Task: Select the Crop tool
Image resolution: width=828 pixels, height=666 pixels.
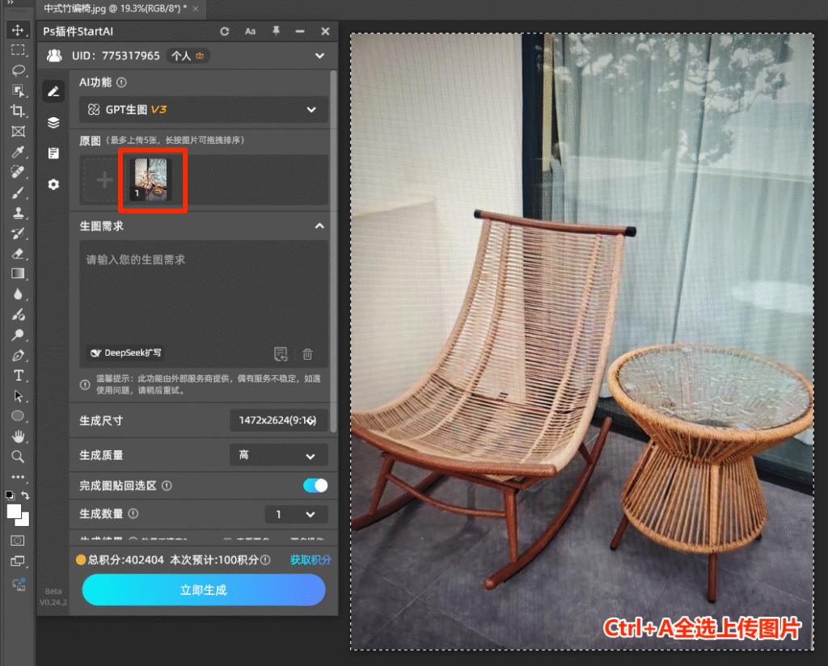Action: pyautogui.click(x=18, y=111)
